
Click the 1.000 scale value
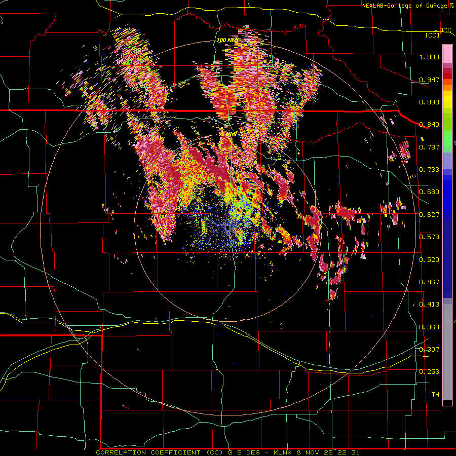429,57
